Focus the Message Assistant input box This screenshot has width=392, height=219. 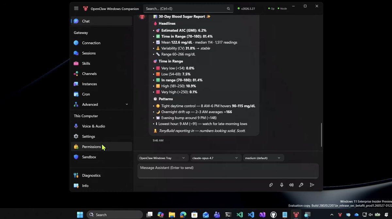228,171
